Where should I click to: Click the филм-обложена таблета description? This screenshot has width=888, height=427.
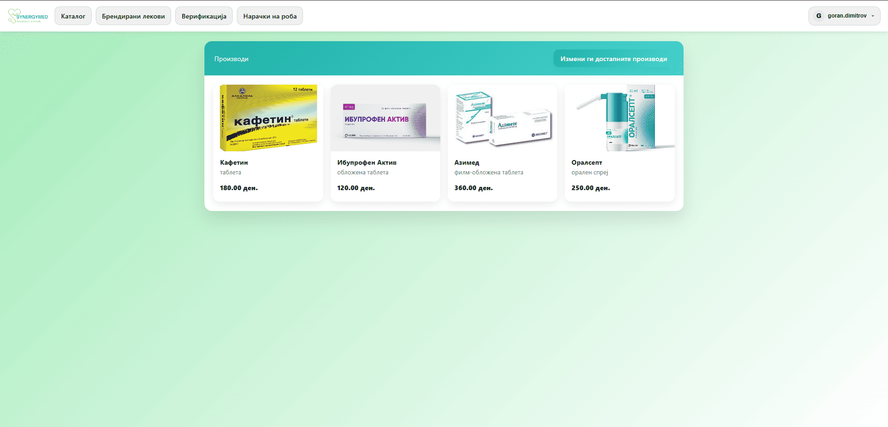(488, 173)
